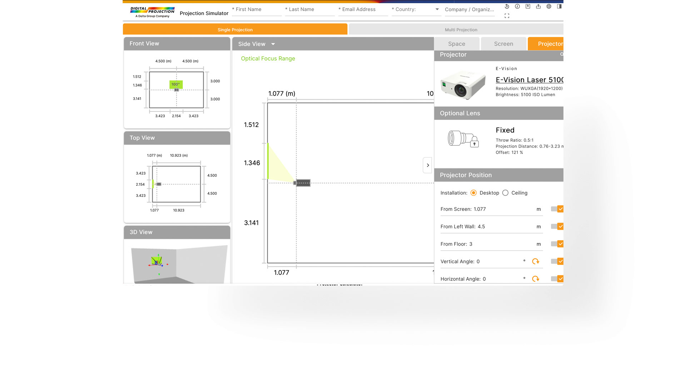Open the Space tab
Image resolution: width=686 pixels, height=371 pixels.
point(457,44)
